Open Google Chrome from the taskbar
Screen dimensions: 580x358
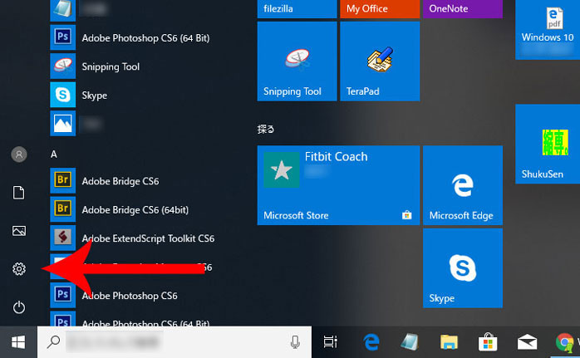[565, 341]
